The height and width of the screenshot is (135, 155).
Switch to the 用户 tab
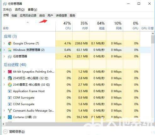[x=50, y=15]
